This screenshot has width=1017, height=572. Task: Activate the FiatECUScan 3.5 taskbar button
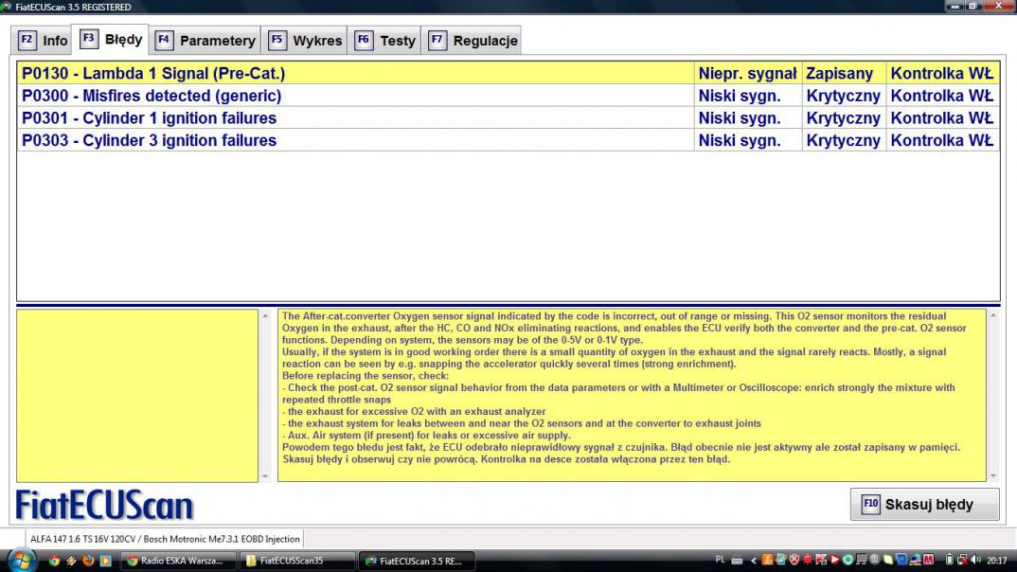(417, 561)
